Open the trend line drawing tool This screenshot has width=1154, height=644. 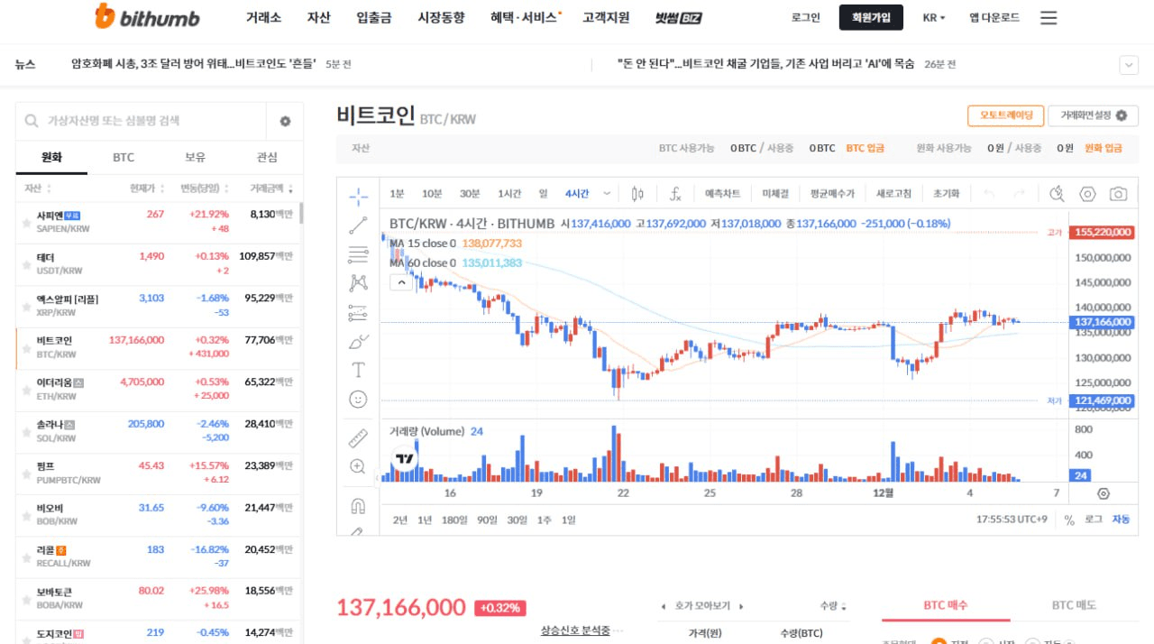click(358, 224)
